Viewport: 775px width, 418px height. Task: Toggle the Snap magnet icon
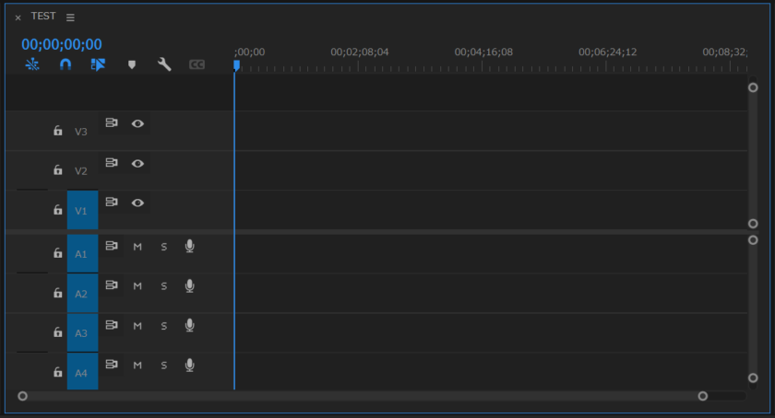[x=66, y=64]
